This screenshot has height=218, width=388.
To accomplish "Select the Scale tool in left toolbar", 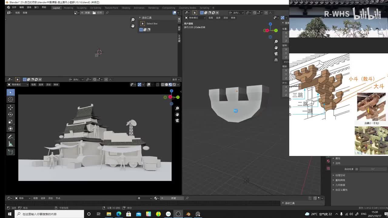I will pyautogui.click(x=10, y=121).
